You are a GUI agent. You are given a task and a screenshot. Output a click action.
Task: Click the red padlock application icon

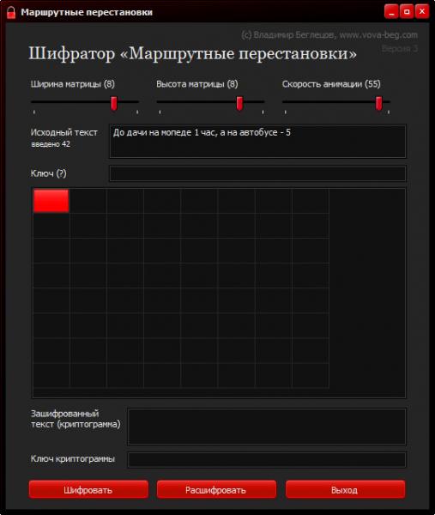coord(11,13)
